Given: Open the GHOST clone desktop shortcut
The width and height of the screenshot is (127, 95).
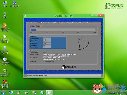Looking at the screenshot, I should click(5, 39).
